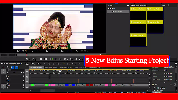Click the Fast Forward button
The height and width of the screenshot is (100, 178).
click(x=61, y=59)
